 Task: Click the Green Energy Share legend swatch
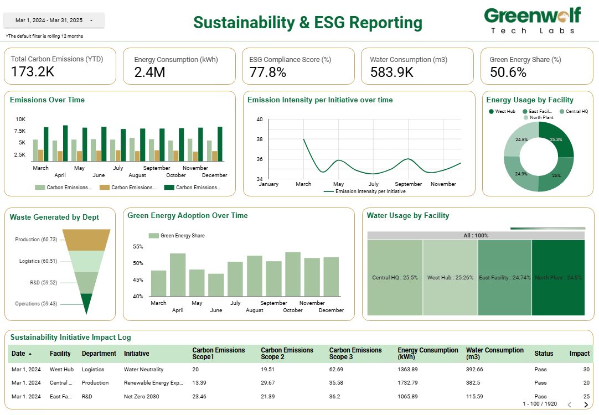pos(153,236)
